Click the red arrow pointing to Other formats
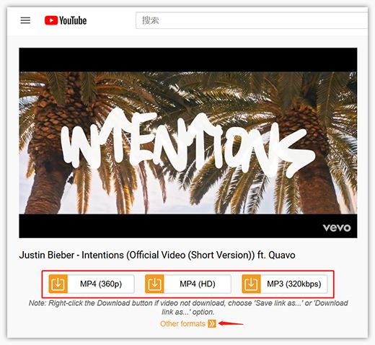 pos(231,323)
